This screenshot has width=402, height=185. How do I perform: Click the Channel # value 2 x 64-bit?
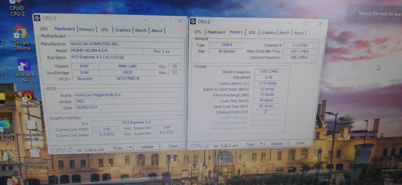pos(300,45)
